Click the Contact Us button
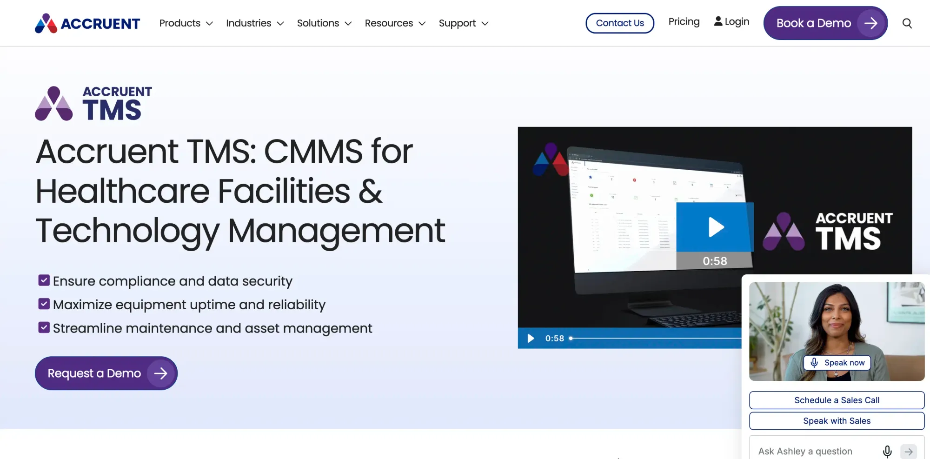The image size is (930, 459). click(620, 23)
